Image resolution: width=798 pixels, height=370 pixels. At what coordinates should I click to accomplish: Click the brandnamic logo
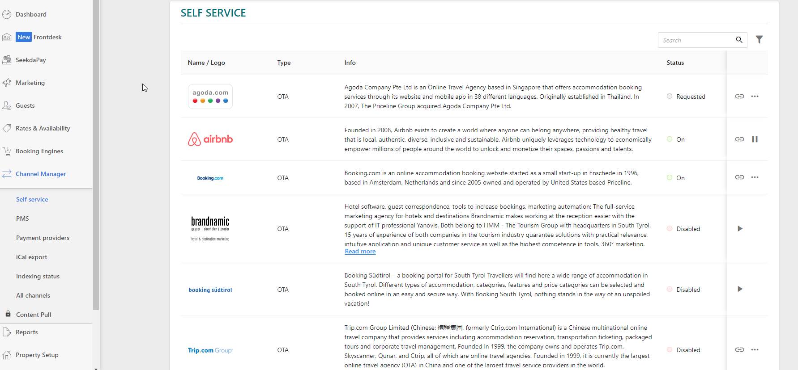point(210,229)
